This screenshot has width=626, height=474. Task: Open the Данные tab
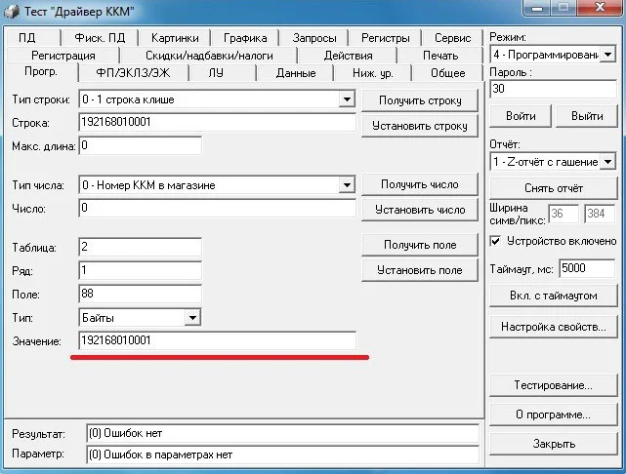pos(296,73)
